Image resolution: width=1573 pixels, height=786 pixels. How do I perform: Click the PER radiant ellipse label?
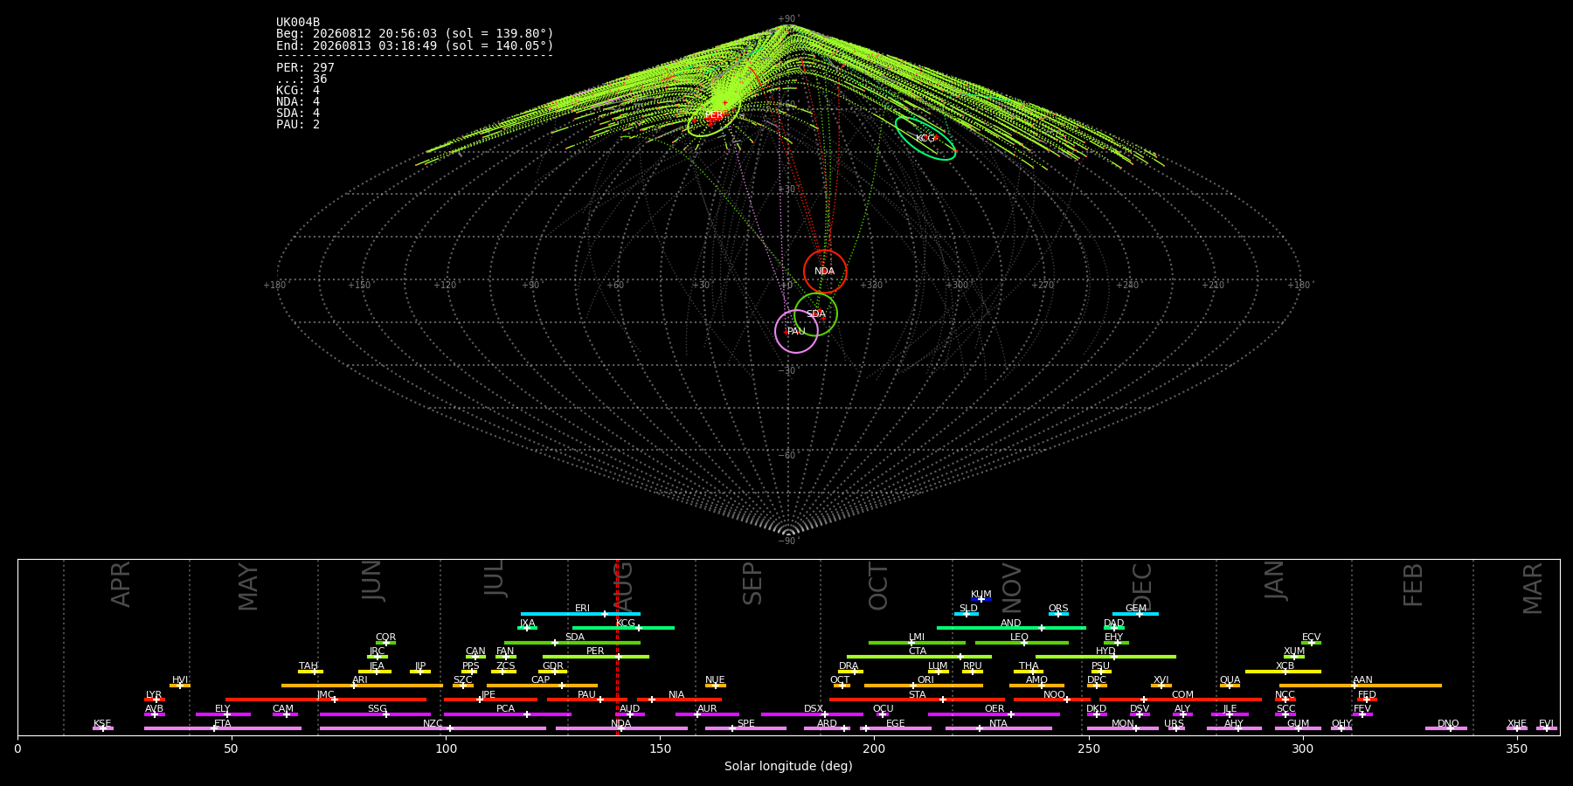pyautogui.click(x=714, y=115)
